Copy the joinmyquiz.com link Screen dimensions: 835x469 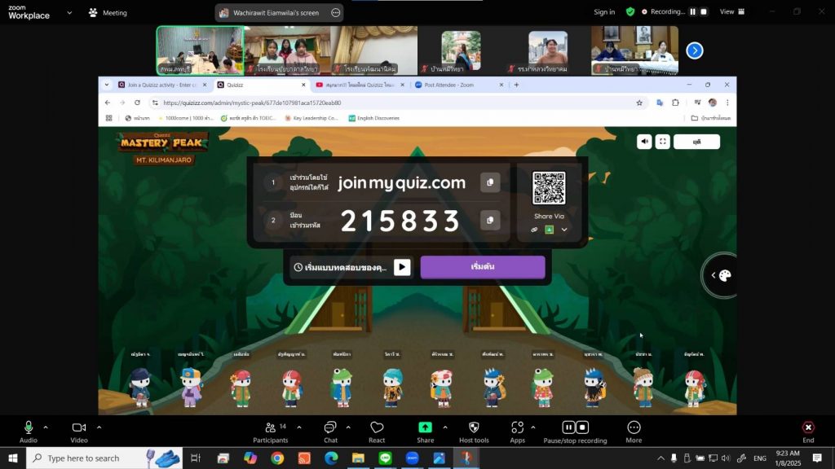[490, 182]
